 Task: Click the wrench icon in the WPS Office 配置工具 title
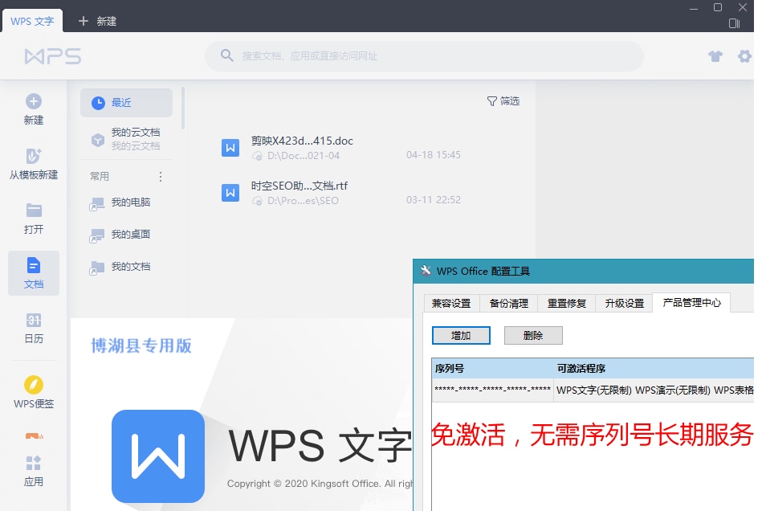tap(426, 271)
